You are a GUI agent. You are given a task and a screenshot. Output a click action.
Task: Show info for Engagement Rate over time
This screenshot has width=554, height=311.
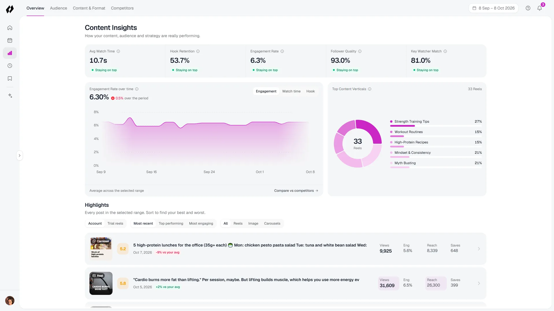coord(137,89)
